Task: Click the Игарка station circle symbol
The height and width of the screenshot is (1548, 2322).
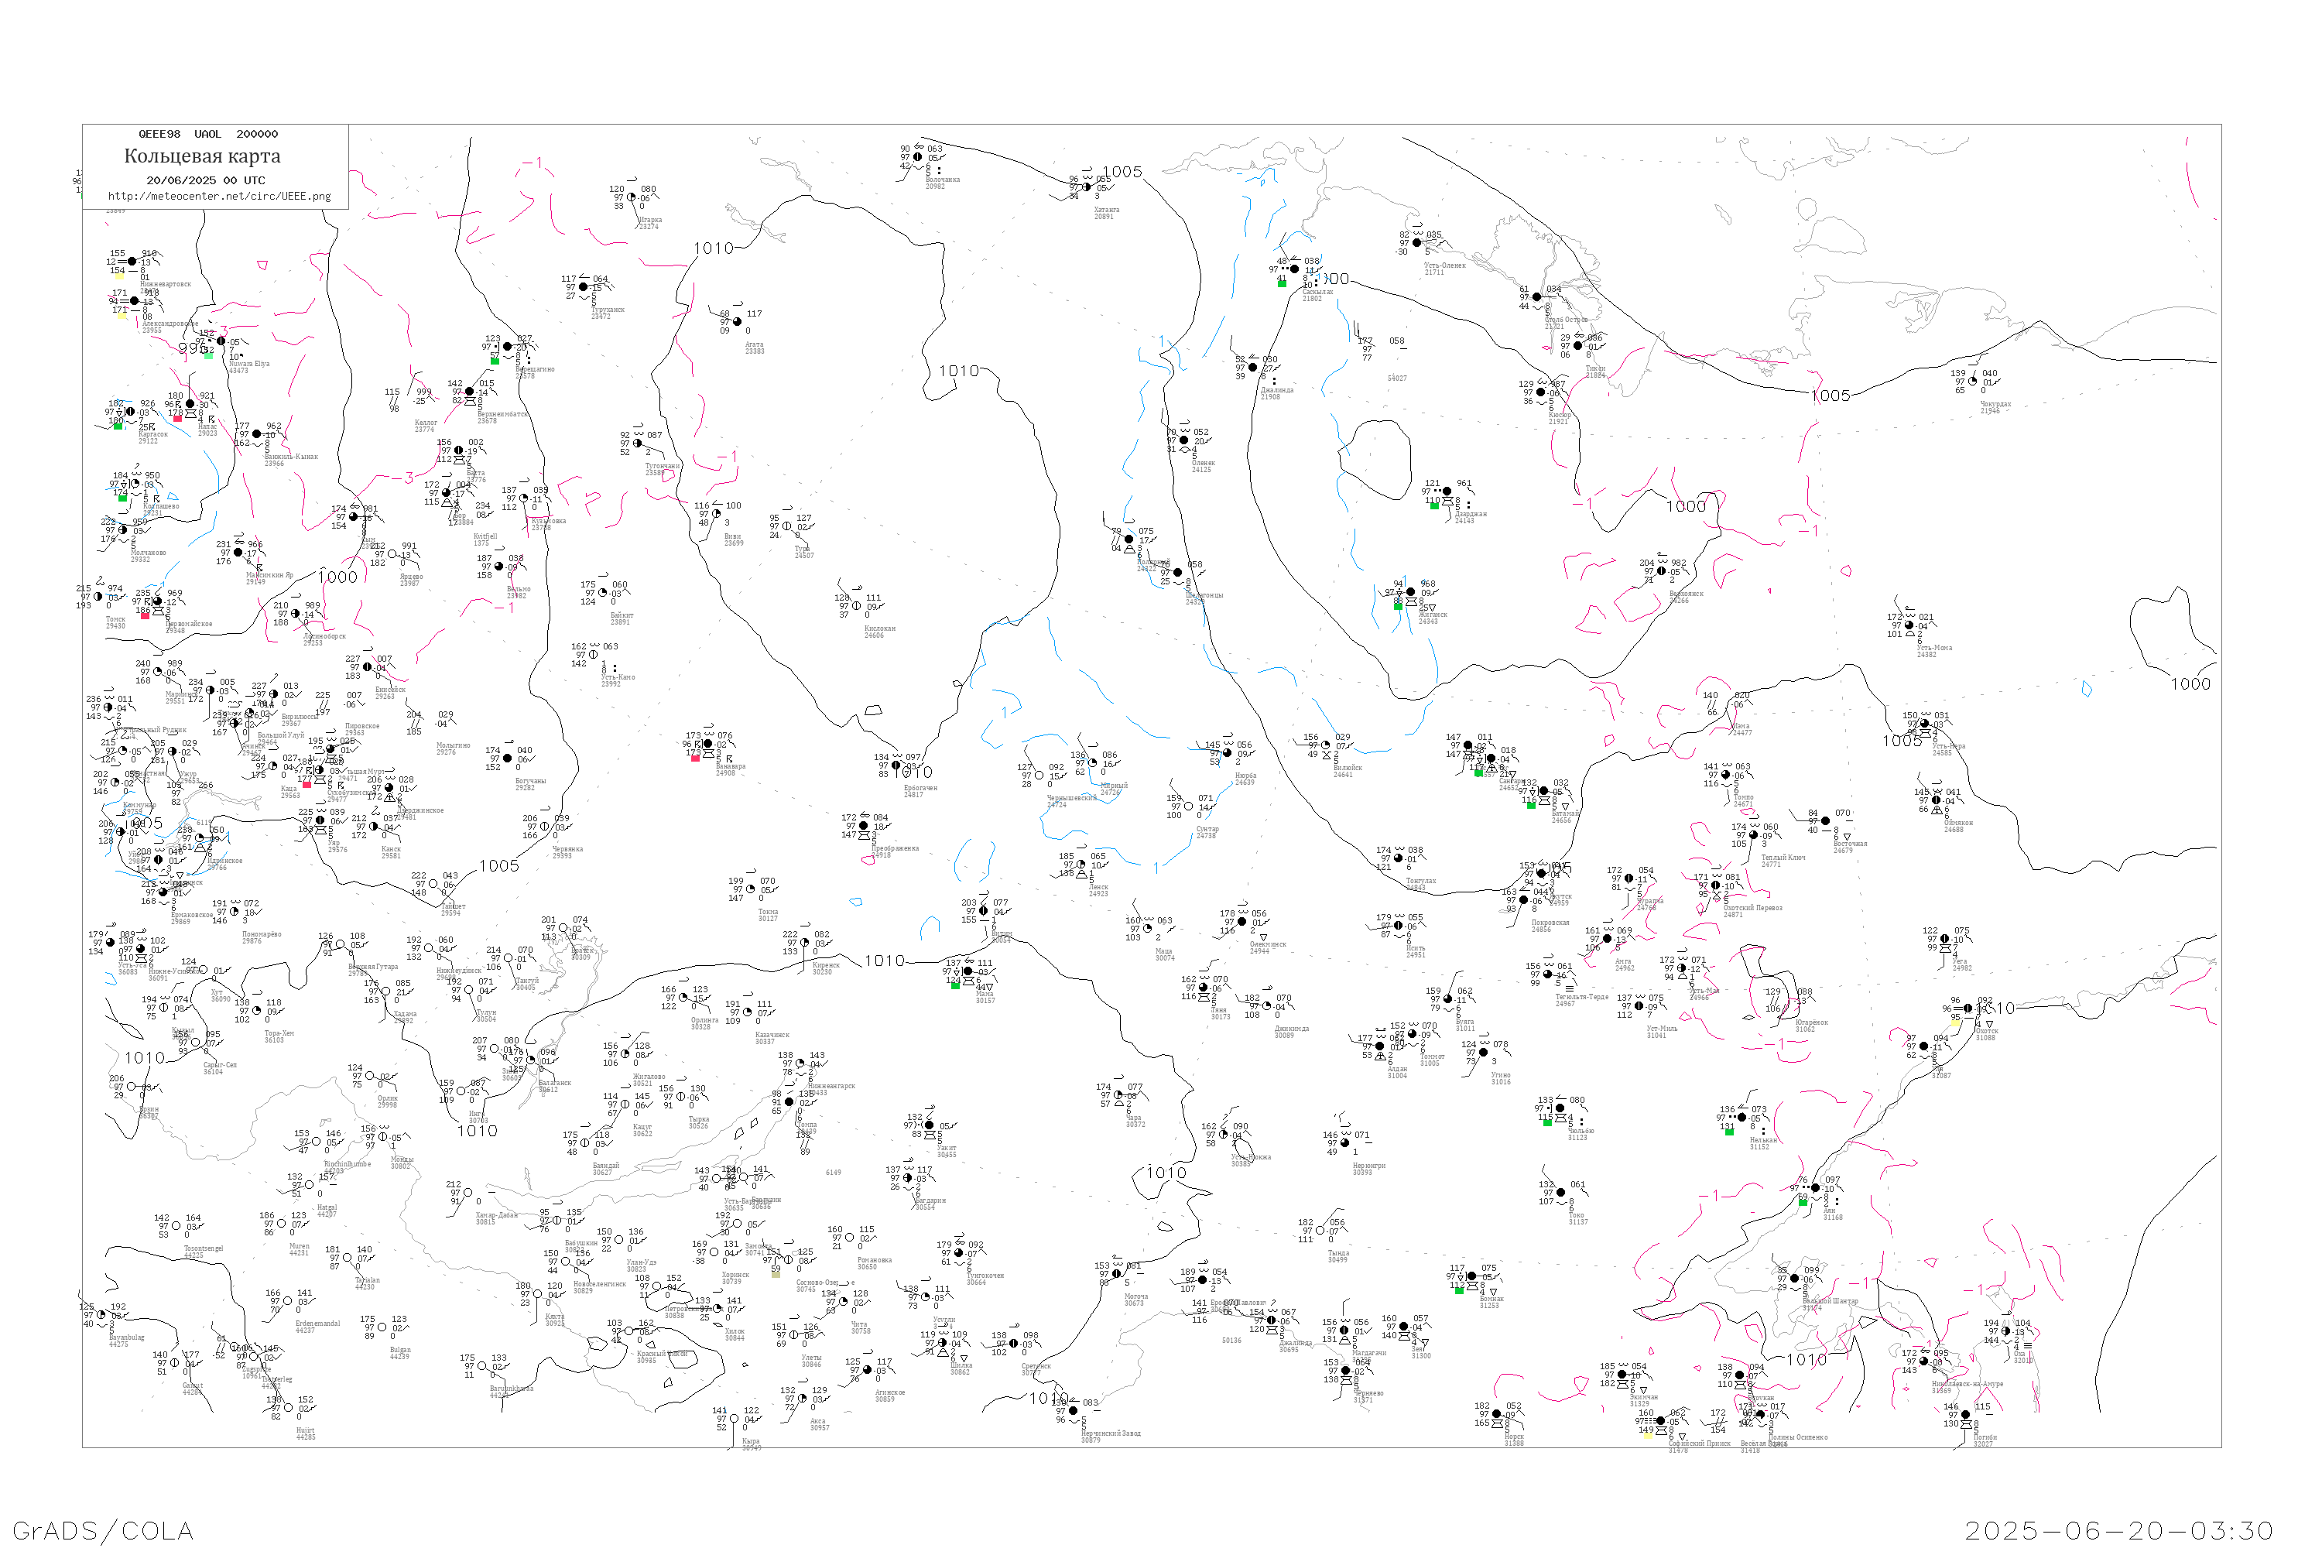Action: pyautogui.click(x=631, y=197)
